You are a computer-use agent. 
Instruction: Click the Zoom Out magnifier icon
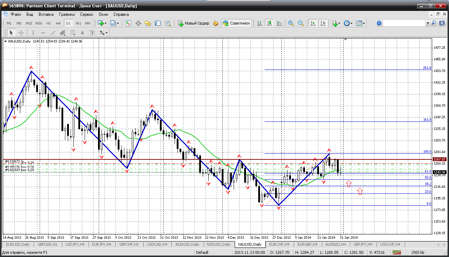click(301, 23)
